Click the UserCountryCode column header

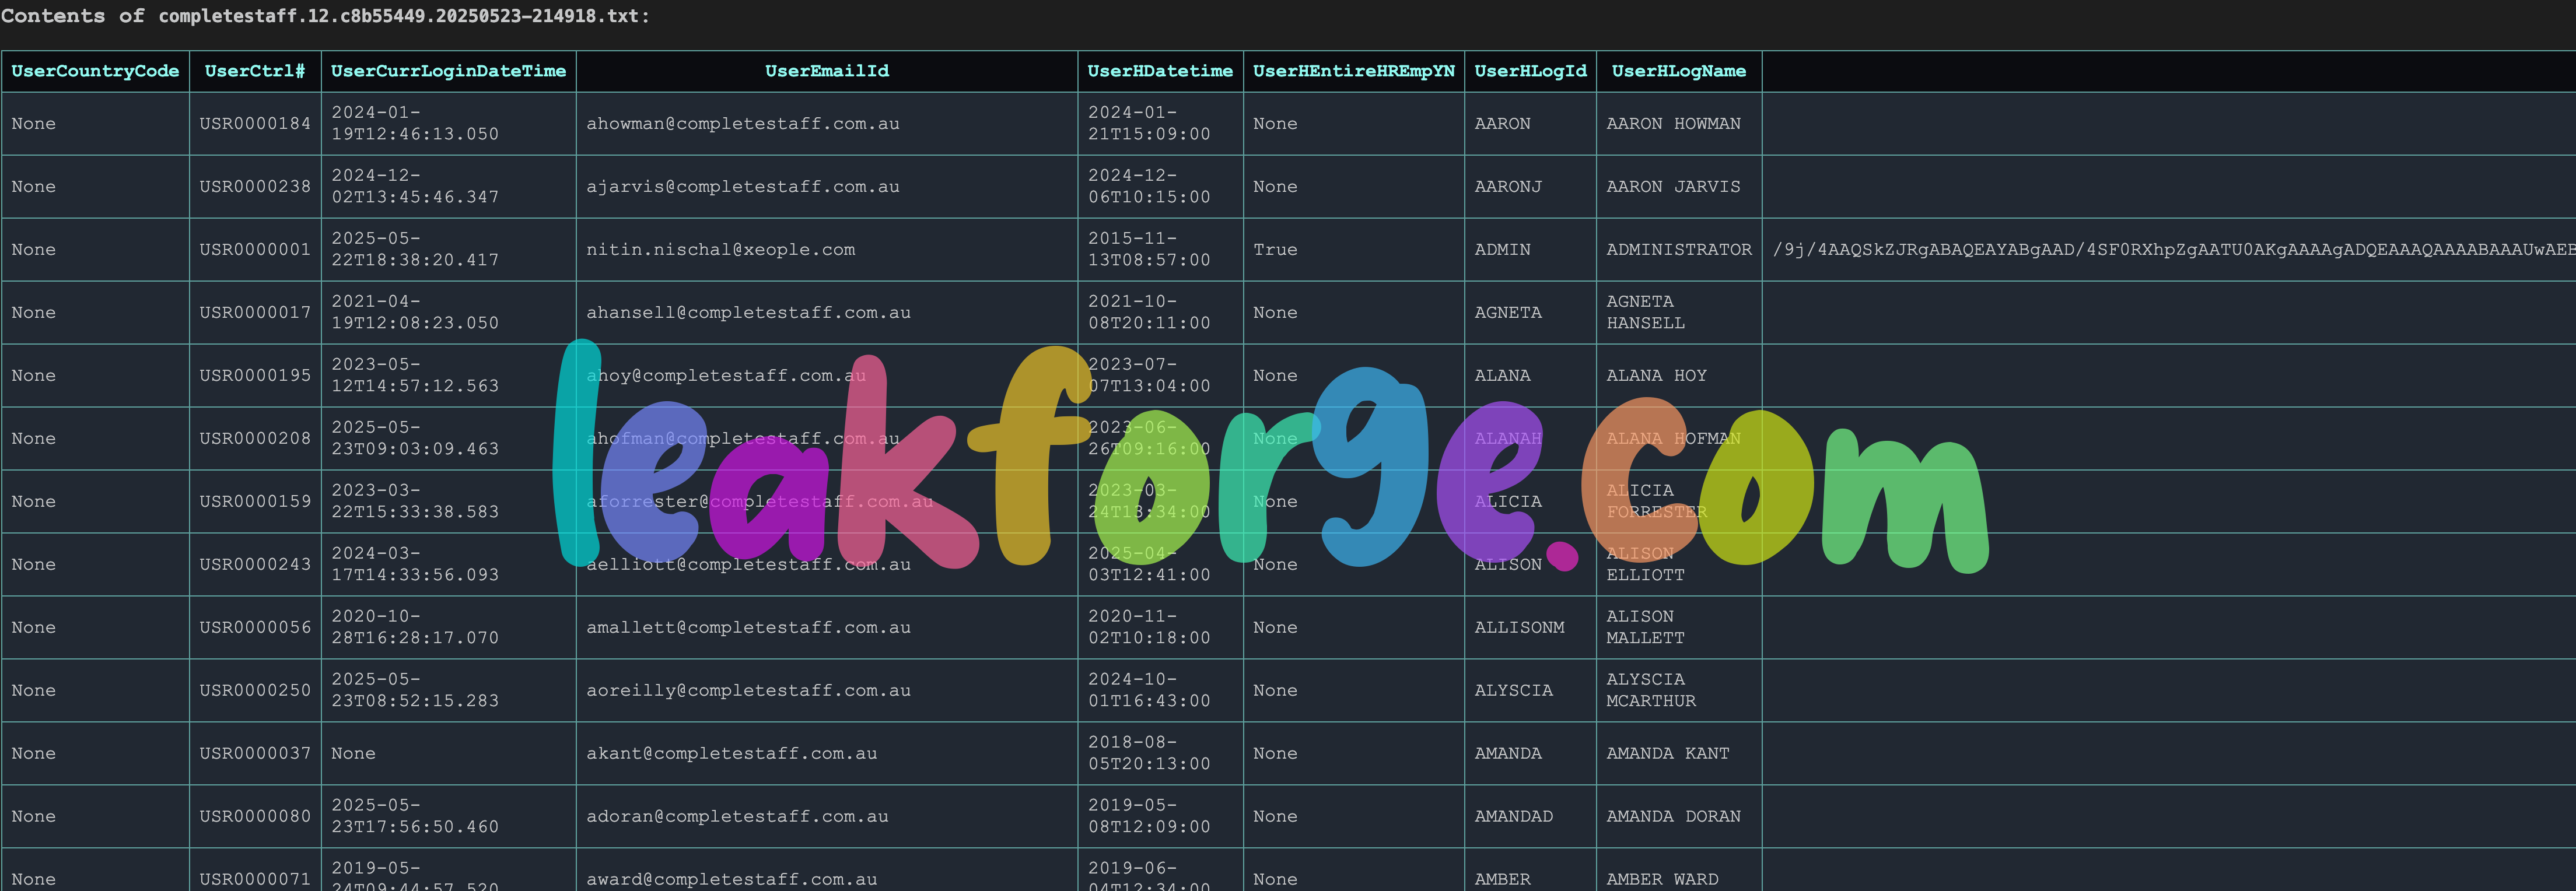(x=95, y=71)
